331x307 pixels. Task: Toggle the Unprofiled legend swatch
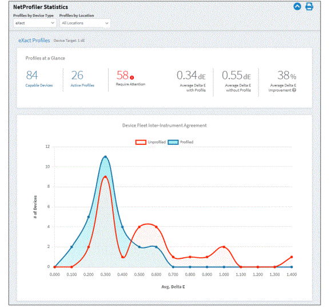pyautogui.click(x=141, y=142)
